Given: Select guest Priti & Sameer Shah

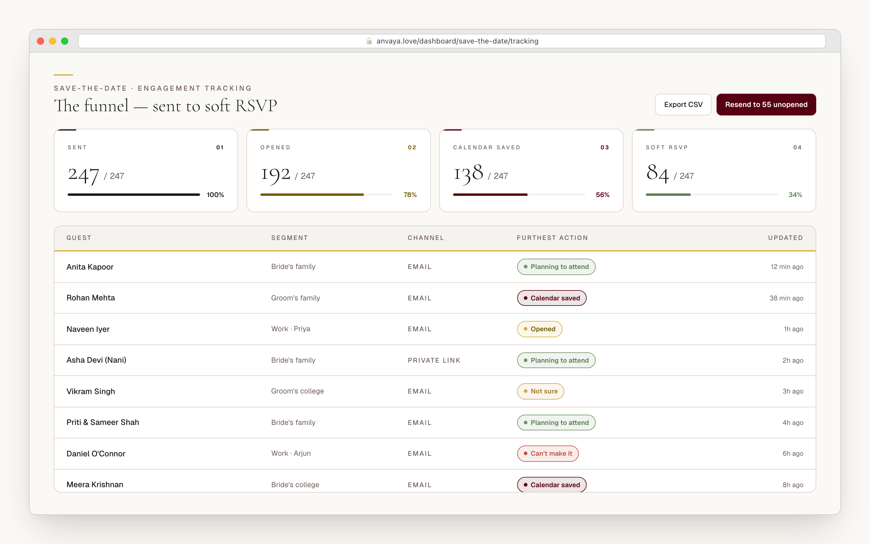Looking at the screenshot, I should [103, 423].
